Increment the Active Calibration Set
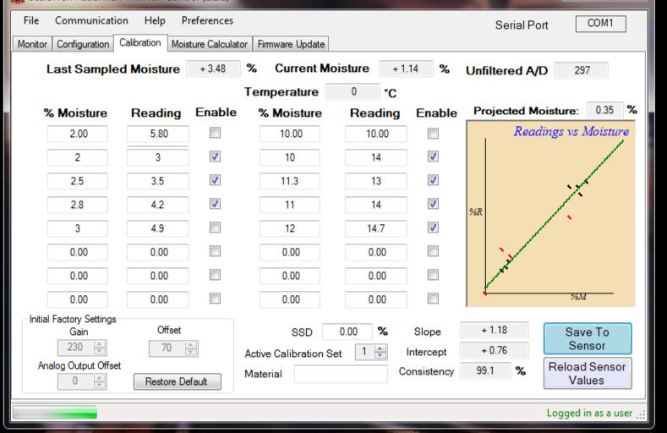Viewport: 667px width, 433px height. (x=380, y=348)
